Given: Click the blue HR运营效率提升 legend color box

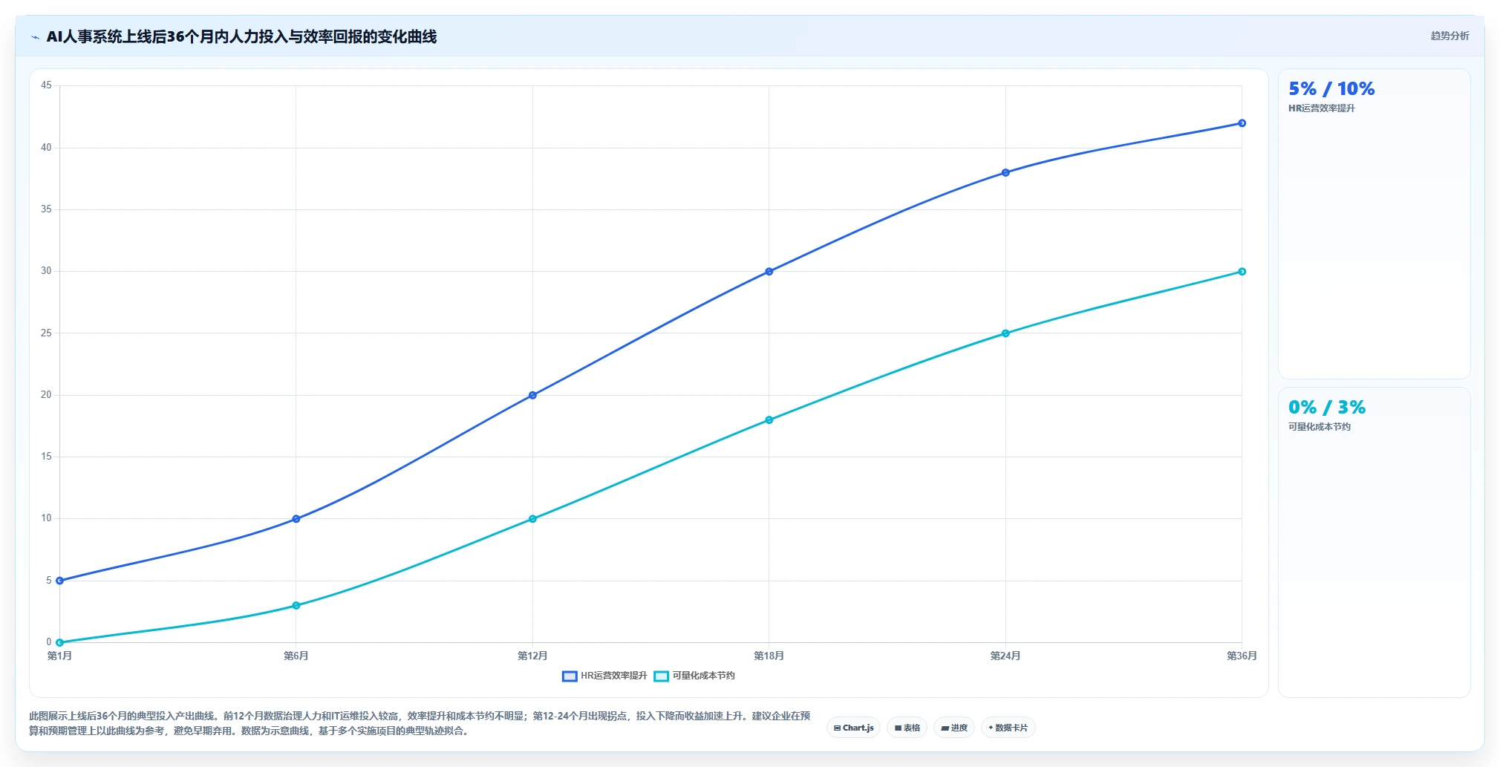Looking at the screenshot, I should click(x=570, y=676).
